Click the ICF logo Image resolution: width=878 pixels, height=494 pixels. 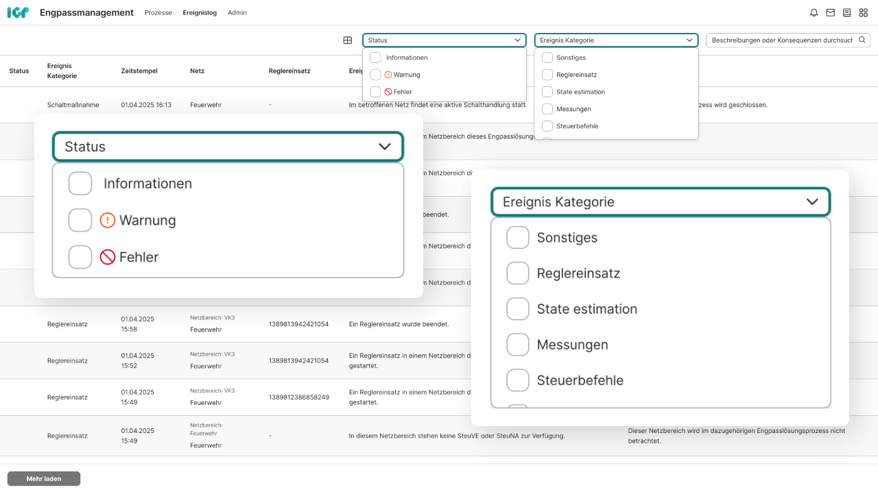(18, 12)
